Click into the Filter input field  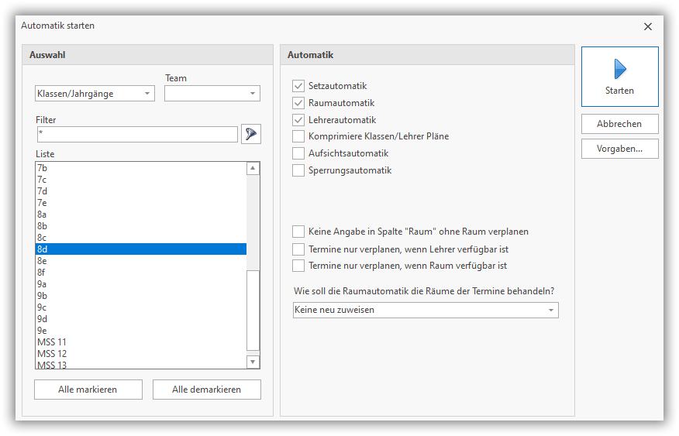point(137,134)
